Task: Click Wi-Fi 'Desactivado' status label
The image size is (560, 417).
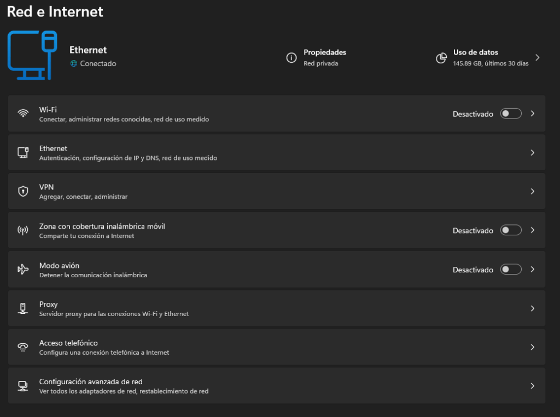Action: [x=473, y=114]
